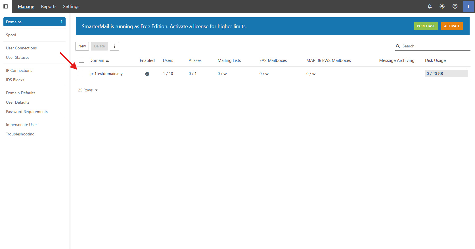Open the notifications bell
Image resolution: width=475 pixels, height=249 pixels.
click(430, 6)
